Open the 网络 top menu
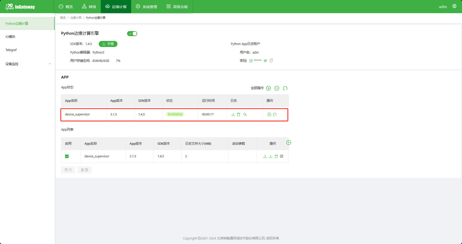Screen dimensions: 462x244 pos(89,7)
